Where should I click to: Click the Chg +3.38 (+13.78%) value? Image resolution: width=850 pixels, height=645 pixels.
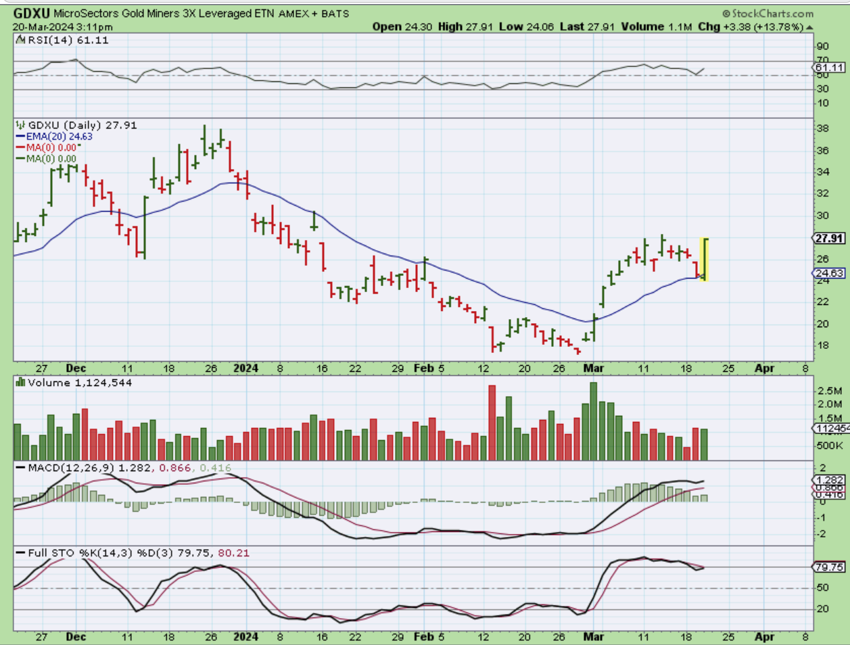click(750, 27)
